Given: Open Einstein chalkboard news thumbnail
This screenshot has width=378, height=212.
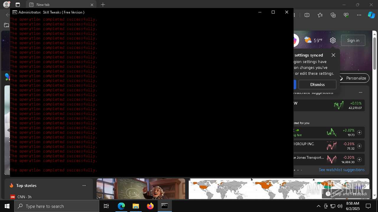Looking at the screenshot, I should coord(141,189).
